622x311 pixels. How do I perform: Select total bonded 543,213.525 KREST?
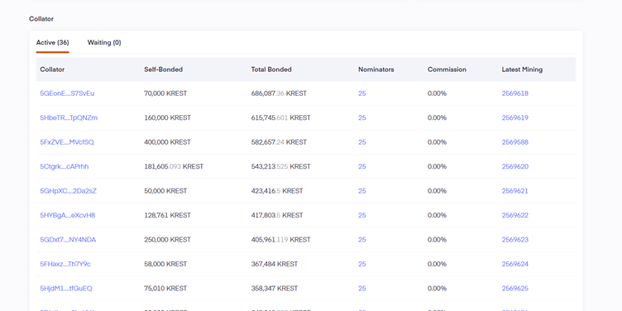coord(281,166)
